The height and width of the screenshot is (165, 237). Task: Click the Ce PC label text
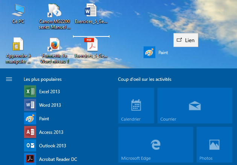point(18,21)
